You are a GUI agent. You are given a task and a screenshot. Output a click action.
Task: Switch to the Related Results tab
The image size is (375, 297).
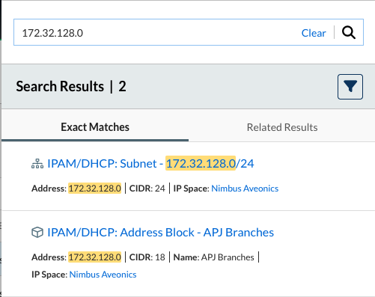[282, 127]
